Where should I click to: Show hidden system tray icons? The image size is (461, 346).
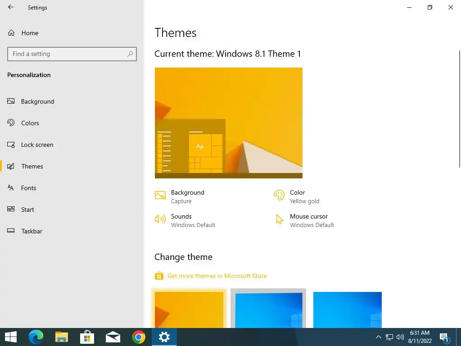[x=378, y=337]
